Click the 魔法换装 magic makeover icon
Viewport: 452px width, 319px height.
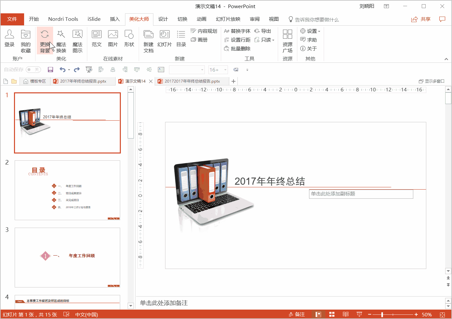pyautogui.click(x=61, y=41)
